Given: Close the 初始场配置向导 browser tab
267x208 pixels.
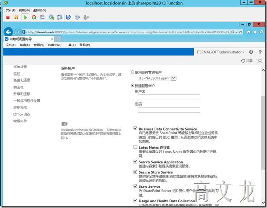Looking at the screenshot, I should [x=52, y=39].
